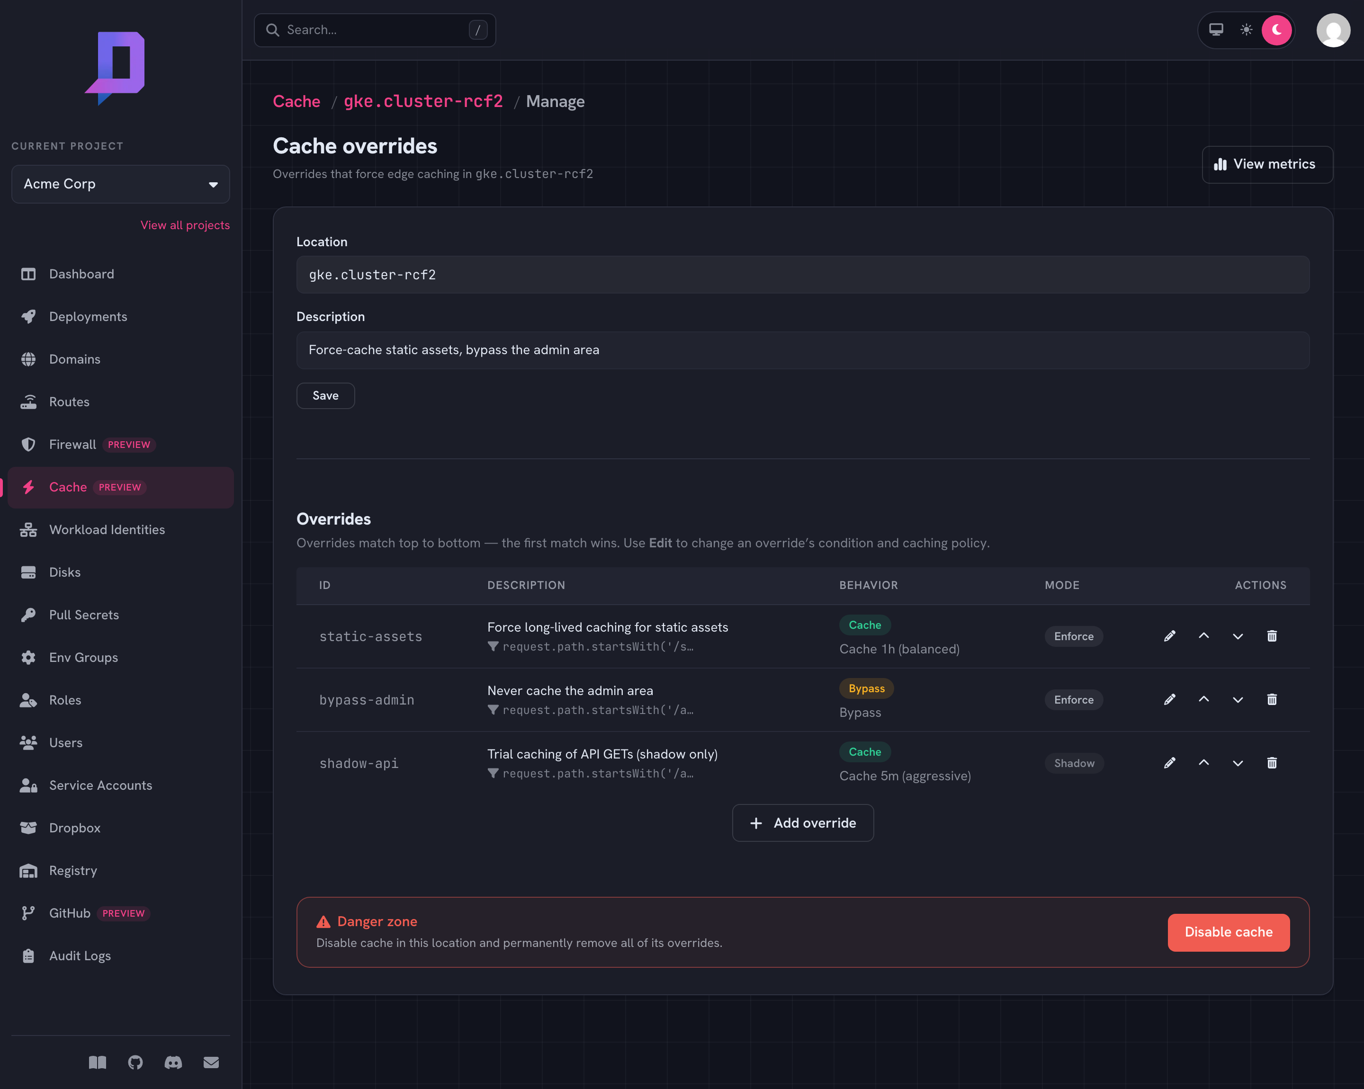Screen dimensions: 1364x1089
Task: Move shadow-api override down
Action: point(1238,763)
